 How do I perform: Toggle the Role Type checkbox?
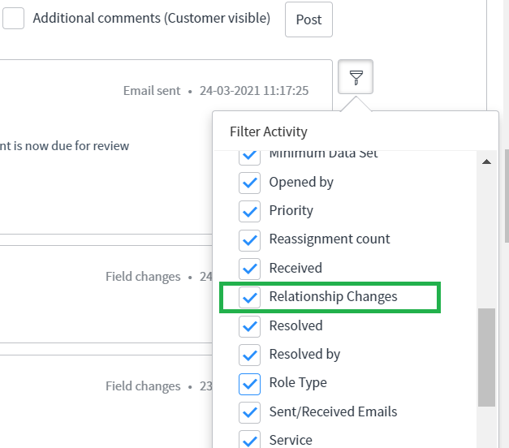[x=250, y=383]
